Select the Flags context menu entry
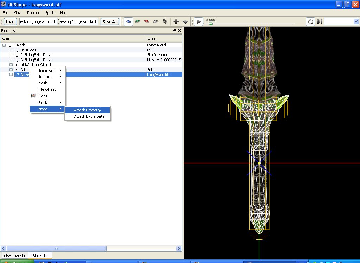The image size is (360, 263). click(43, 96)
